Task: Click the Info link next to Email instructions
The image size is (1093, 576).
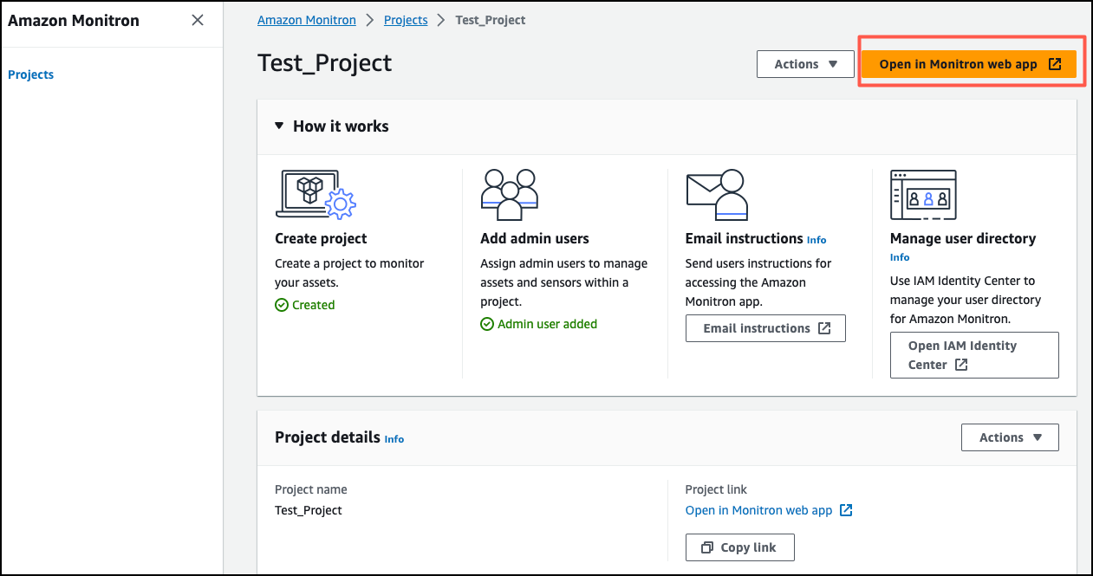Action: click(816, 240)
